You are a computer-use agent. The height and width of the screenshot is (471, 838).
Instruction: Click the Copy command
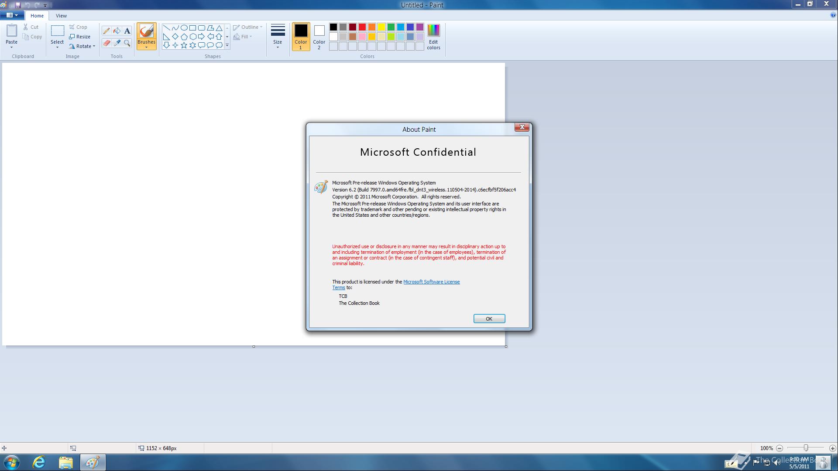[33, 37]
